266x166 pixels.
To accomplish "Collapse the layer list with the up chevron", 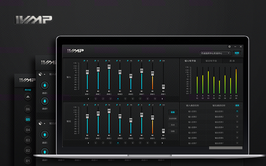I will coord(28,97).
